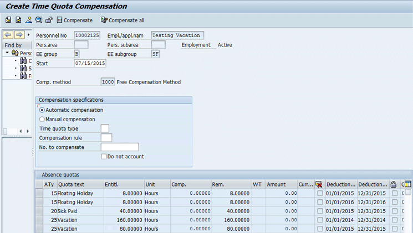Screen dimensions: 413x233
Task: Go back using the left arrow in navigation pane
Action: (x=8, y=35)
